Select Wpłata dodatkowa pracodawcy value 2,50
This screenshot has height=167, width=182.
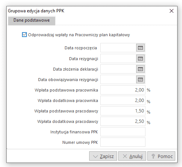pos(123,121)
